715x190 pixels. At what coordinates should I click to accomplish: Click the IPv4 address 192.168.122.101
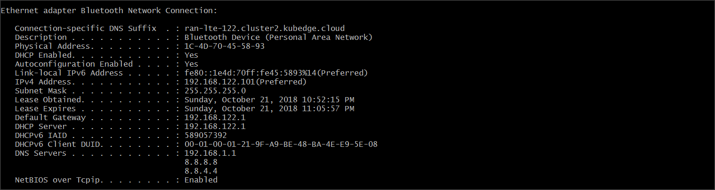(219, 82)
